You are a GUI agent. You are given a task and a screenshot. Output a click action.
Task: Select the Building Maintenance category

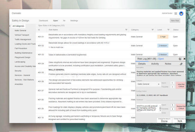pyautogui.click(x=23, y=53)
